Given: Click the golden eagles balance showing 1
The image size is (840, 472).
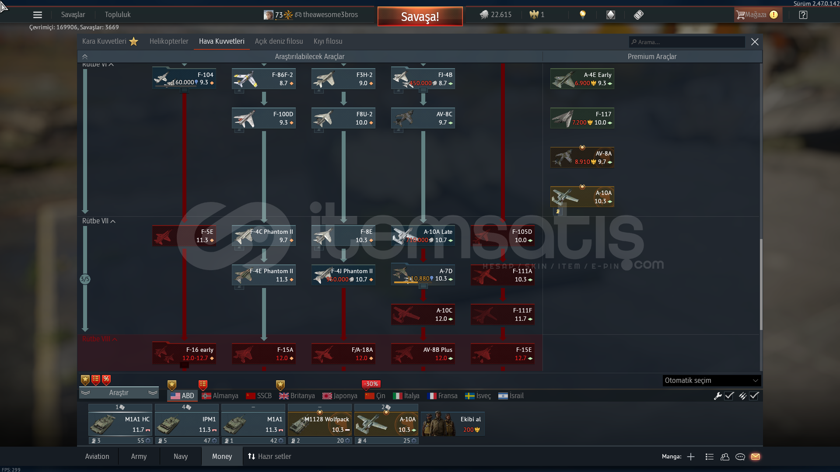Looking at the screenshot, I should coord(537,15).
